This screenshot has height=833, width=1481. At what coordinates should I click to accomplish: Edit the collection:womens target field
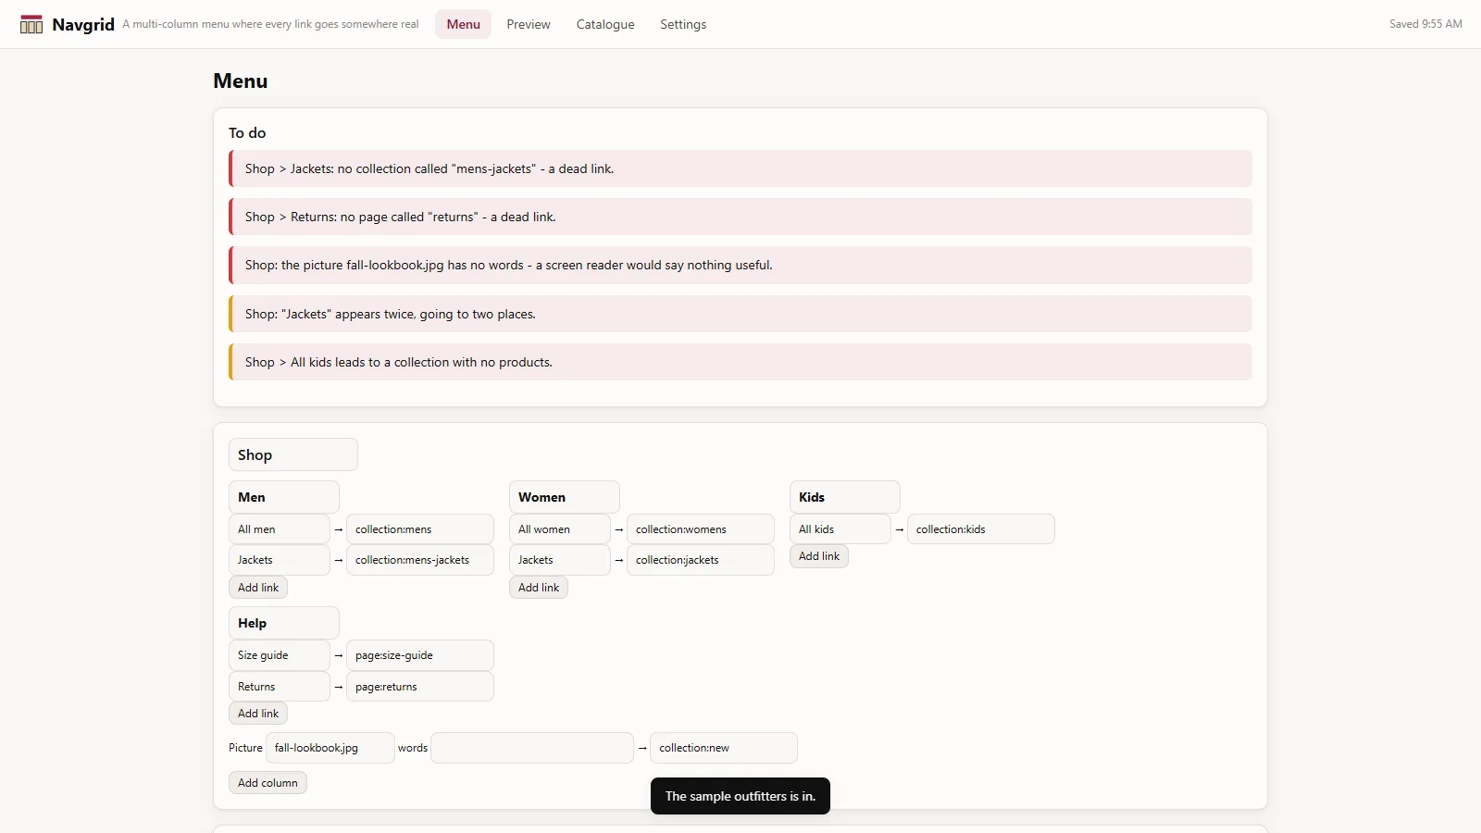(x=700, y=529)
